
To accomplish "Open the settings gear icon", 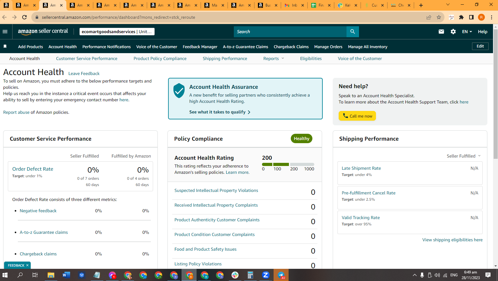I will pos(453,32).
